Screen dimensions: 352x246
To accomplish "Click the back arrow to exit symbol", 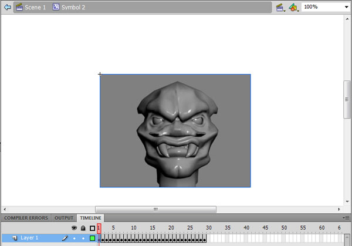I will [7, 7].
